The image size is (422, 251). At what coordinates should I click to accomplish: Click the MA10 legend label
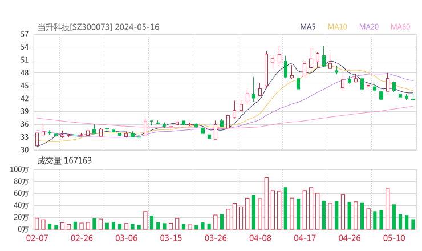pyautogui.click(x=337, y=27)
